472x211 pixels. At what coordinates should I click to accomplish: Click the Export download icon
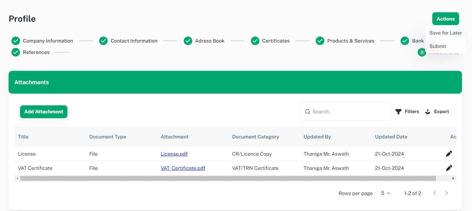pos(428,112)
